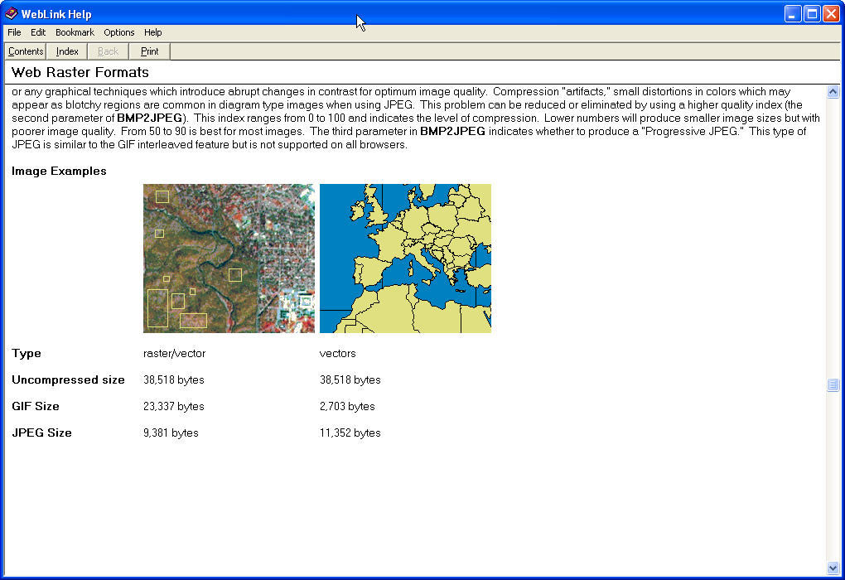This screenshot has width=845, height=580.
Task: Click the JPEG Size row label
Action: (x=41, y=433)
